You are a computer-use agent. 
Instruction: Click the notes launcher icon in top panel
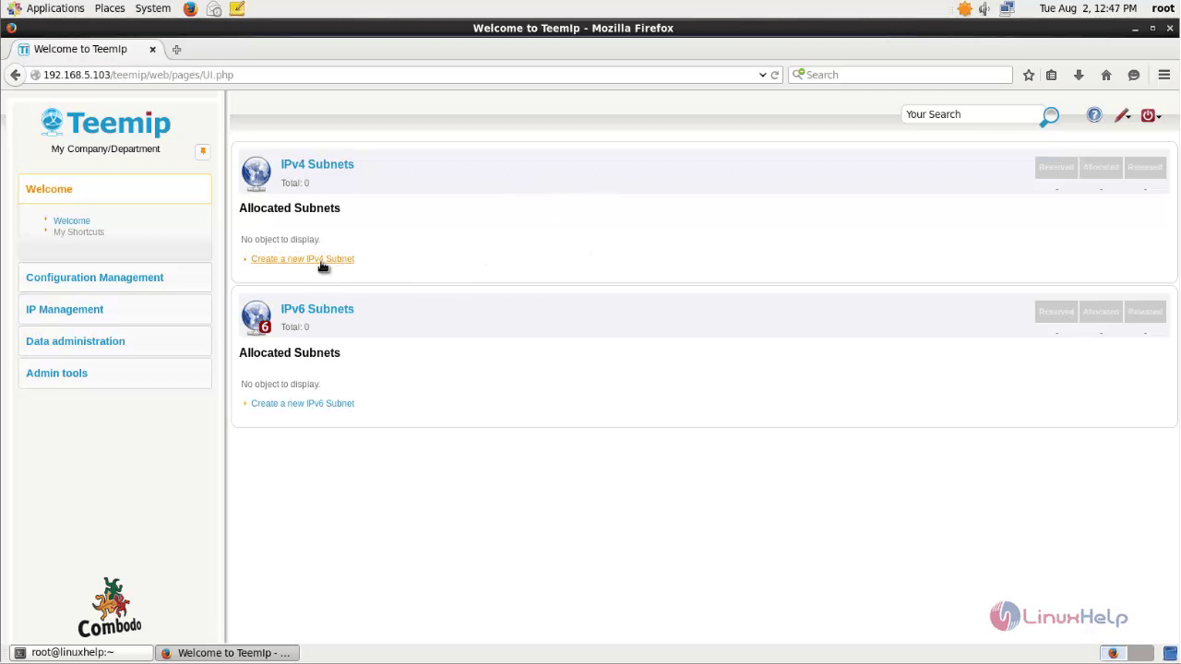point(237,8)
